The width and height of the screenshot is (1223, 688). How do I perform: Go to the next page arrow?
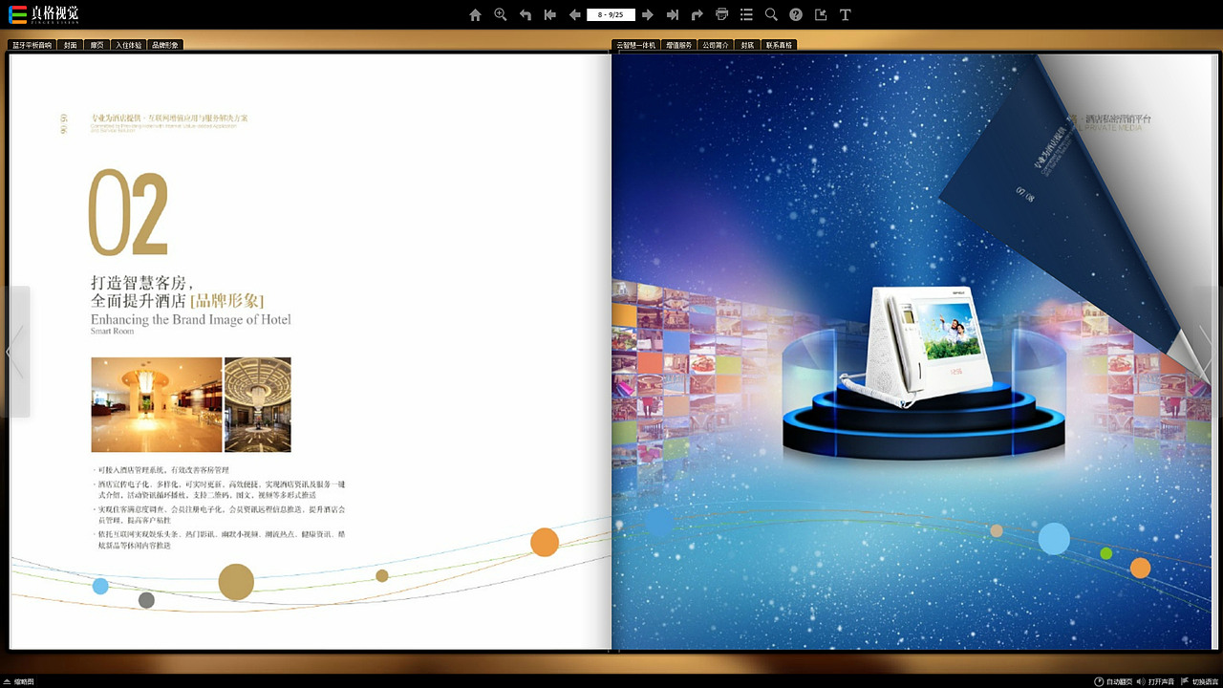pyautogui.click(x=648, y=14)
